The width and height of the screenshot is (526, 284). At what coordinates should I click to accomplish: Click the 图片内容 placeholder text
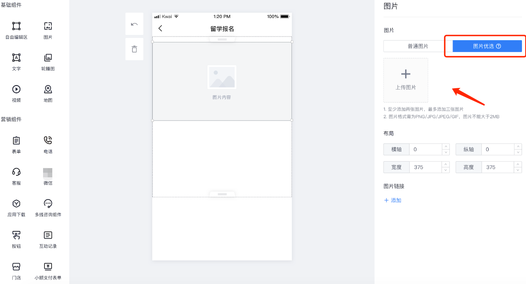pyautogui.click(x=222, y=97)
